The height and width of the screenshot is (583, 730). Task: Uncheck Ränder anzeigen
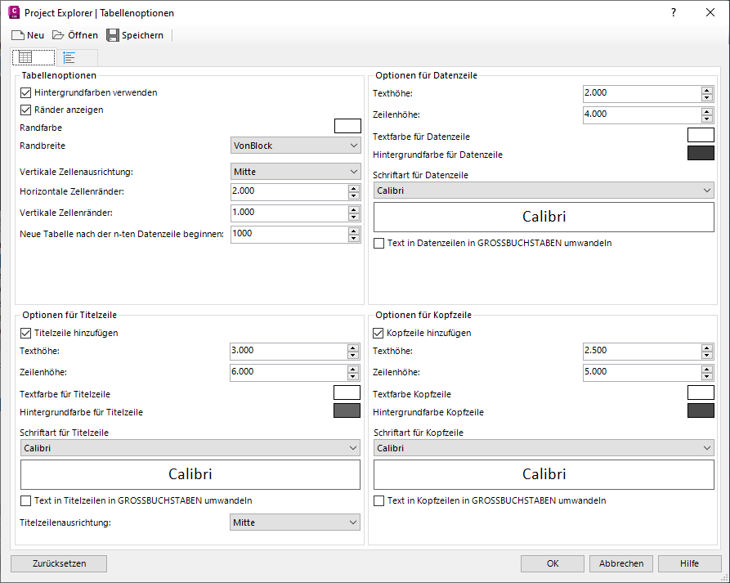coord(25,110)
